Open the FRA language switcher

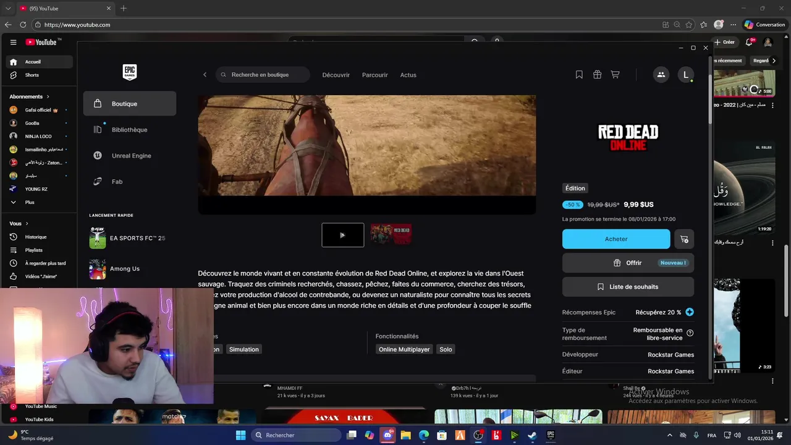tap(712, 435)
